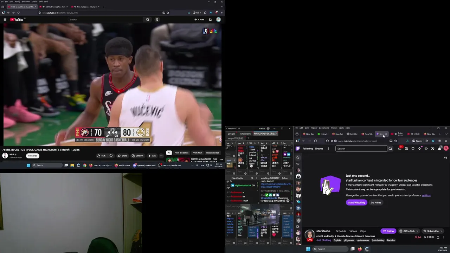Open History menu in the YouTube window
Image resolution: width=450 pixels, height=253 pixels.
[x=17, y=1]
